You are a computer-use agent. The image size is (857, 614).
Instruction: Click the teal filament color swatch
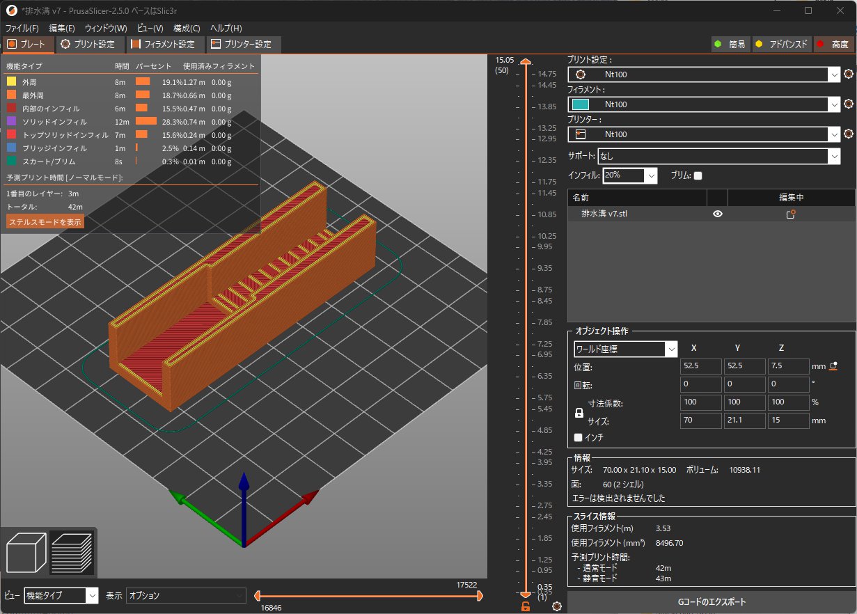580,104
